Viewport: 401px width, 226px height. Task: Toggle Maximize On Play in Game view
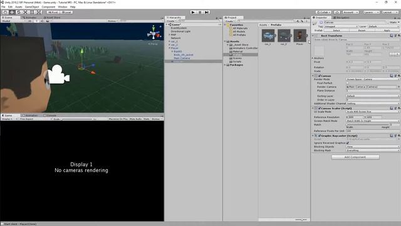click(118, 119)
